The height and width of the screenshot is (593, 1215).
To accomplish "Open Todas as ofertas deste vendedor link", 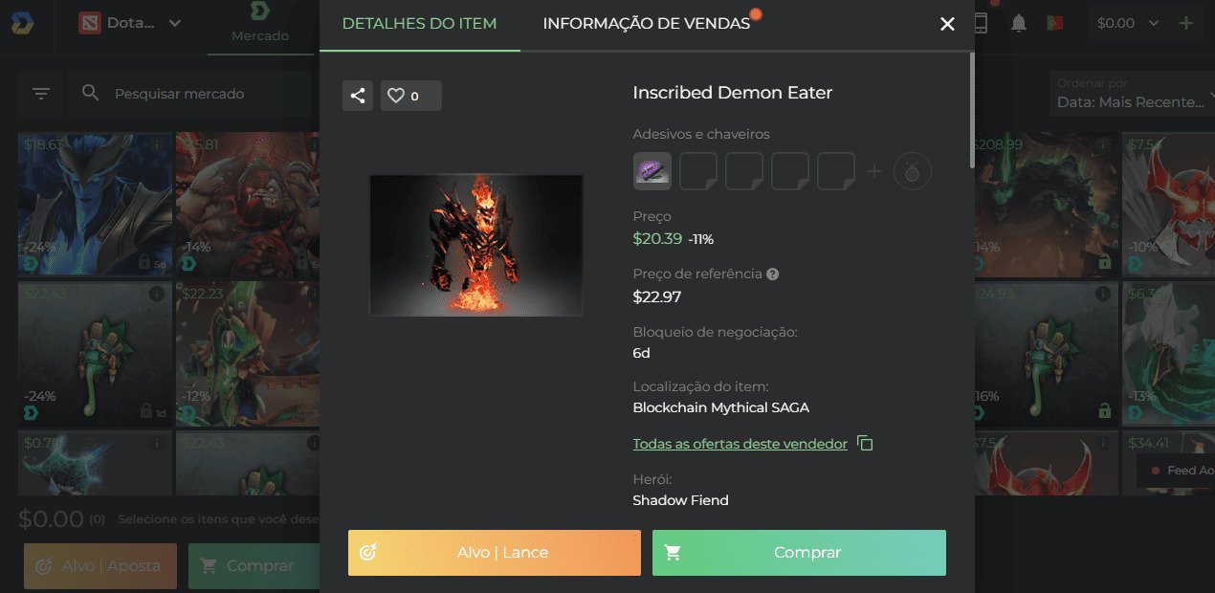I will click(x=740, y=444).
